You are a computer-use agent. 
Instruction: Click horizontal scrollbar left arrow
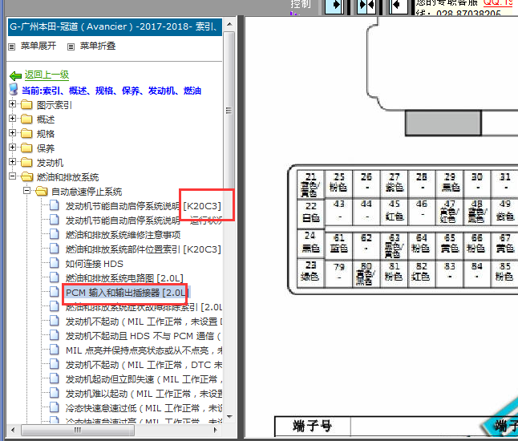13,430
